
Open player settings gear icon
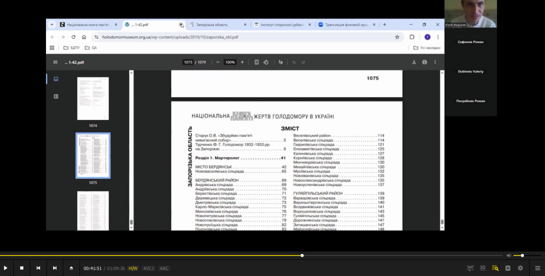[520, 268]
